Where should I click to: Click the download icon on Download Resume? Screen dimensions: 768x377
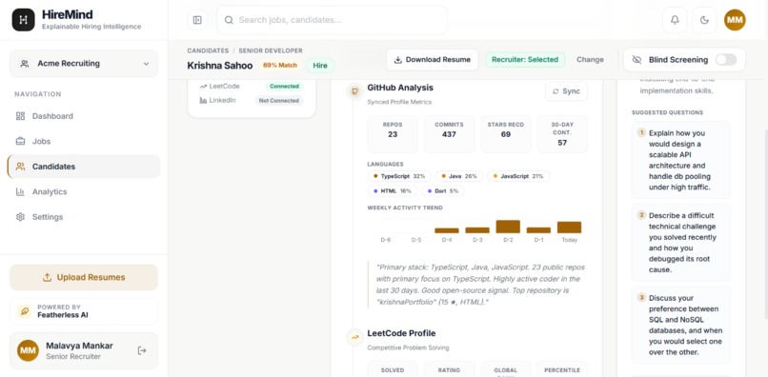[x=398, y=60]
